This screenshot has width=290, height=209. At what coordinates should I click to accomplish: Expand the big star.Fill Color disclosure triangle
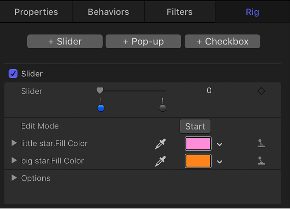[x=14, y=160]
